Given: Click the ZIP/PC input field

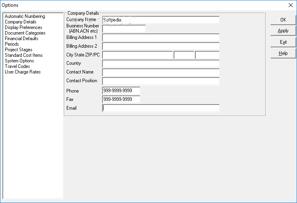Looking at the screenshot, I should point(207,55).
